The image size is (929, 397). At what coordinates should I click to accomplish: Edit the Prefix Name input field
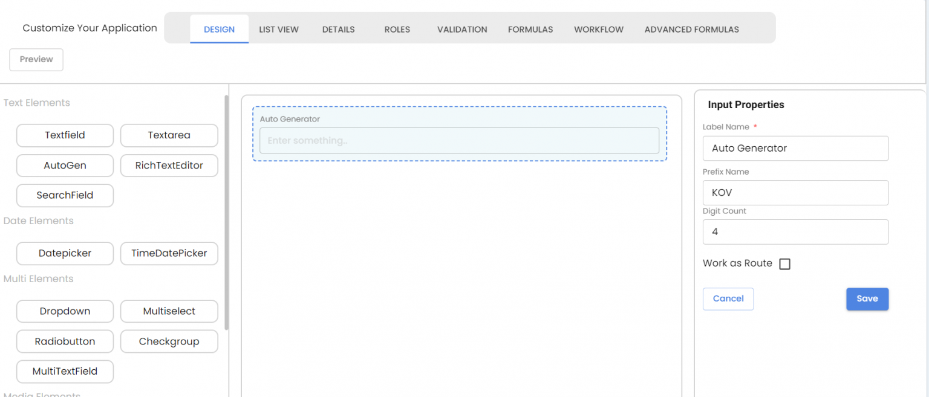[x=795, y=192]
